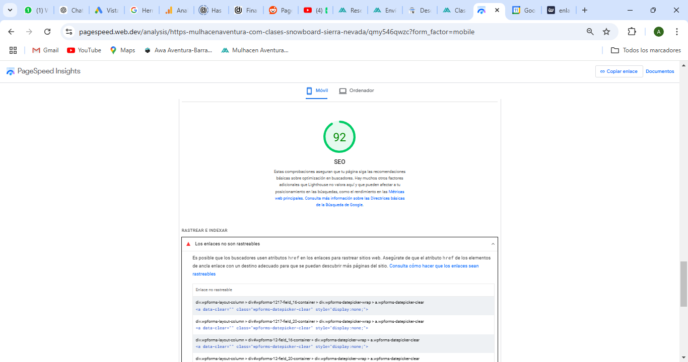Open the Awa Aventura-Barra bookmark
The width and height of the screenshot is (688, 362).
[178, 50]
